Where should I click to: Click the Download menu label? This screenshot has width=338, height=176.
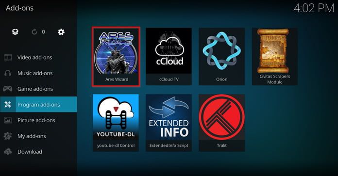click(x=30, y=152)
